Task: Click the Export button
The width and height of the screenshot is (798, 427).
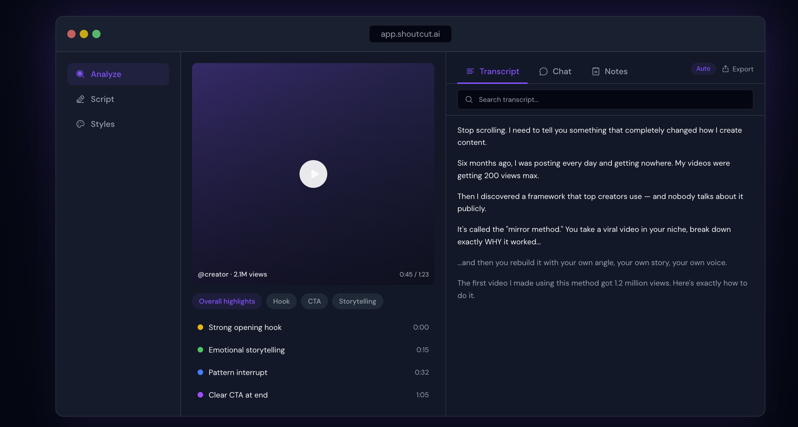Action: click(x=738, y=69)
